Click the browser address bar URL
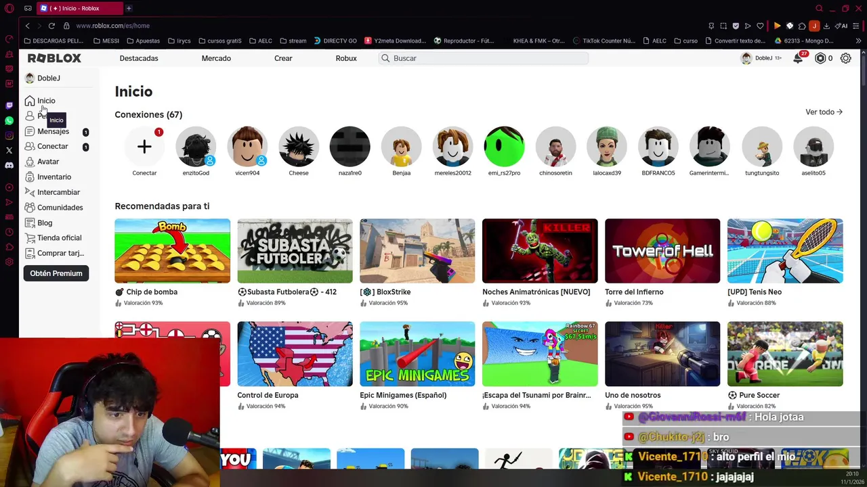This screenshot has width=867, height=487. tap(113, 26)
